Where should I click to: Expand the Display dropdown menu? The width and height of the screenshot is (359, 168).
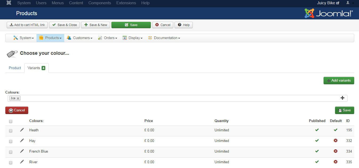coord(132,38)
